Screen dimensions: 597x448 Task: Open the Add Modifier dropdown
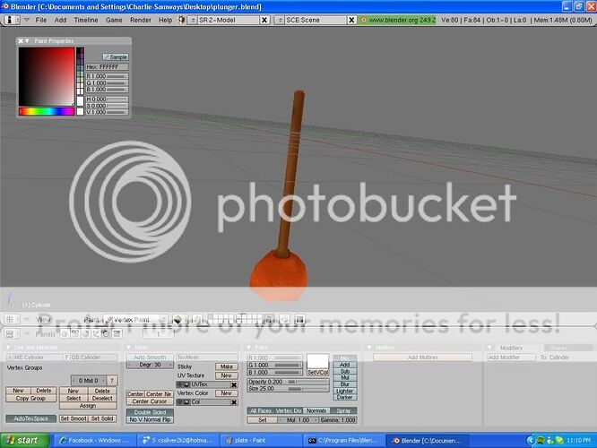(511, 358)
